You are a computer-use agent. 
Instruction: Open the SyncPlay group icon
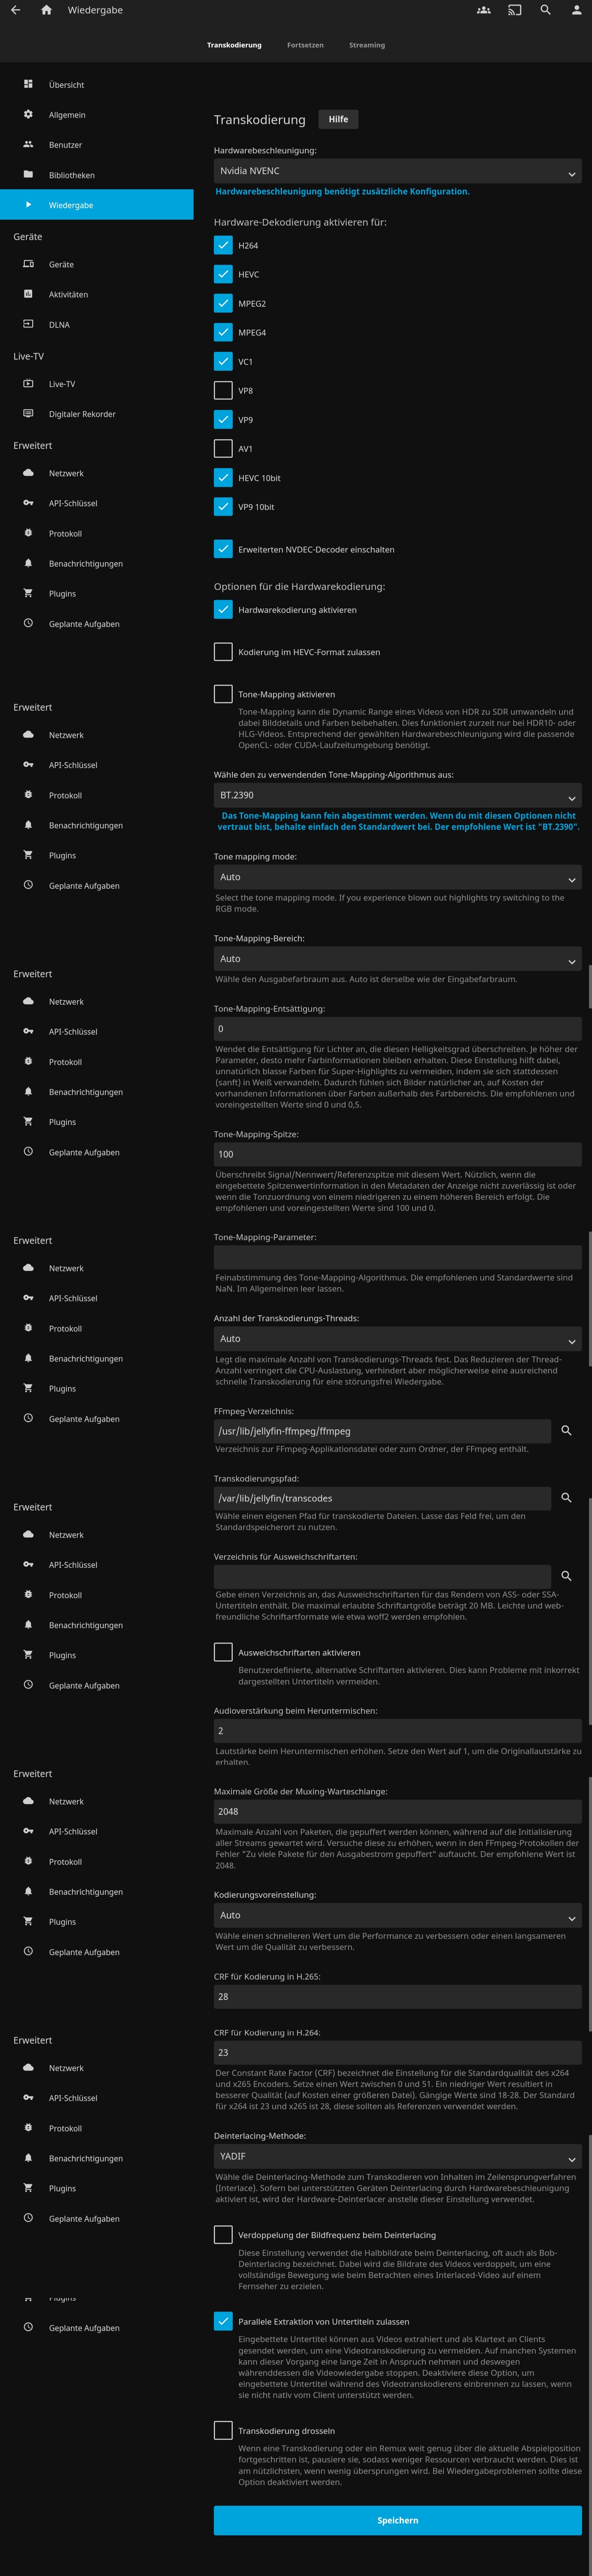[x=483, y=10]
